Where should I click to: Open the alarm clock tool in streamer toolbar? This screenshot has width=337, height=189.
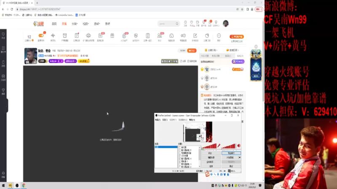(x=65, y=36)
